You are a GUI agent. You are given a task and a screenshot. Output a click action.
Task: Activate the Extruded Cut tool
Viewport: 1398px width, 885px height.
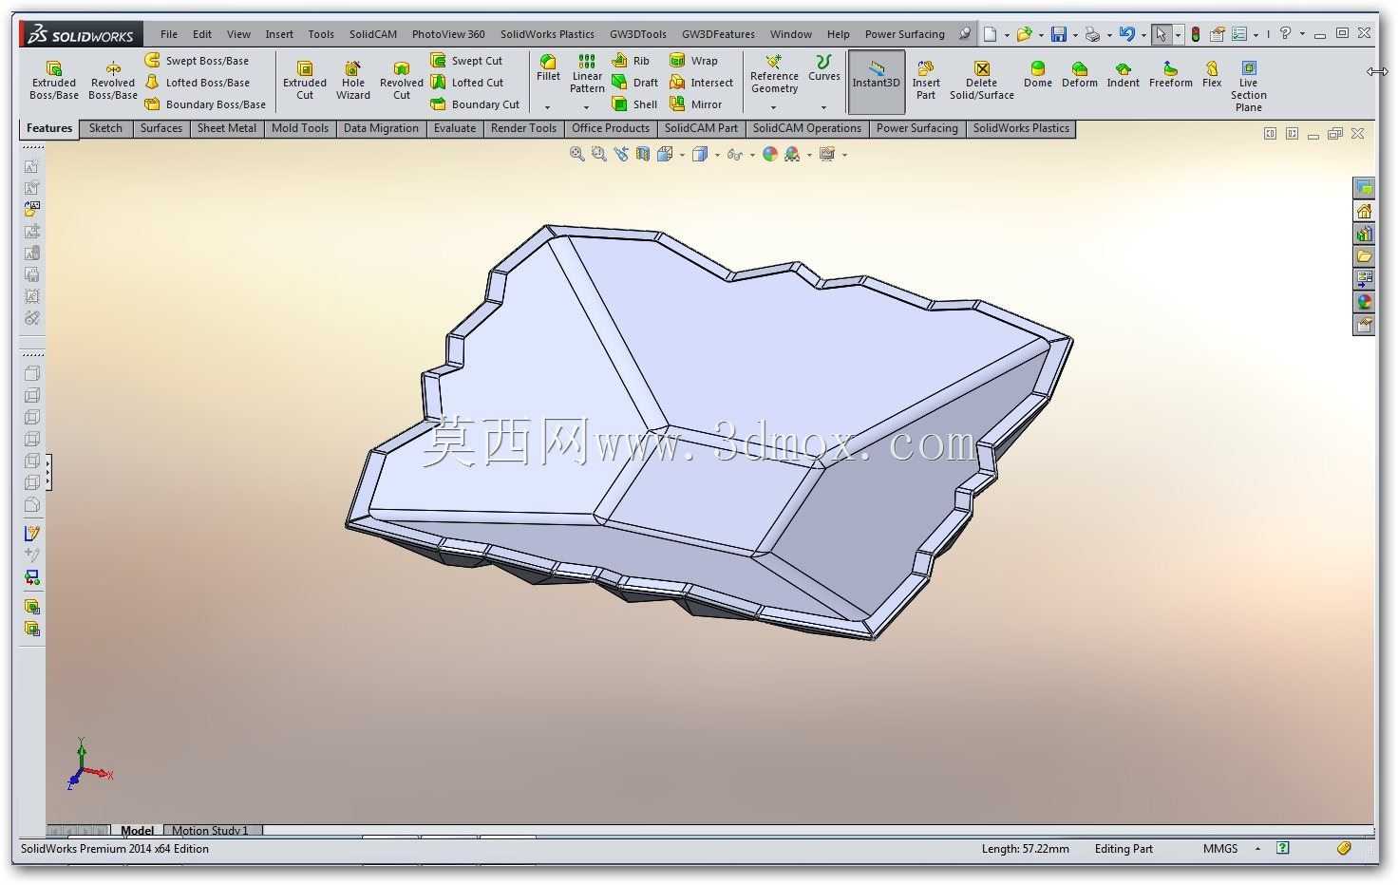click(305, 80)
